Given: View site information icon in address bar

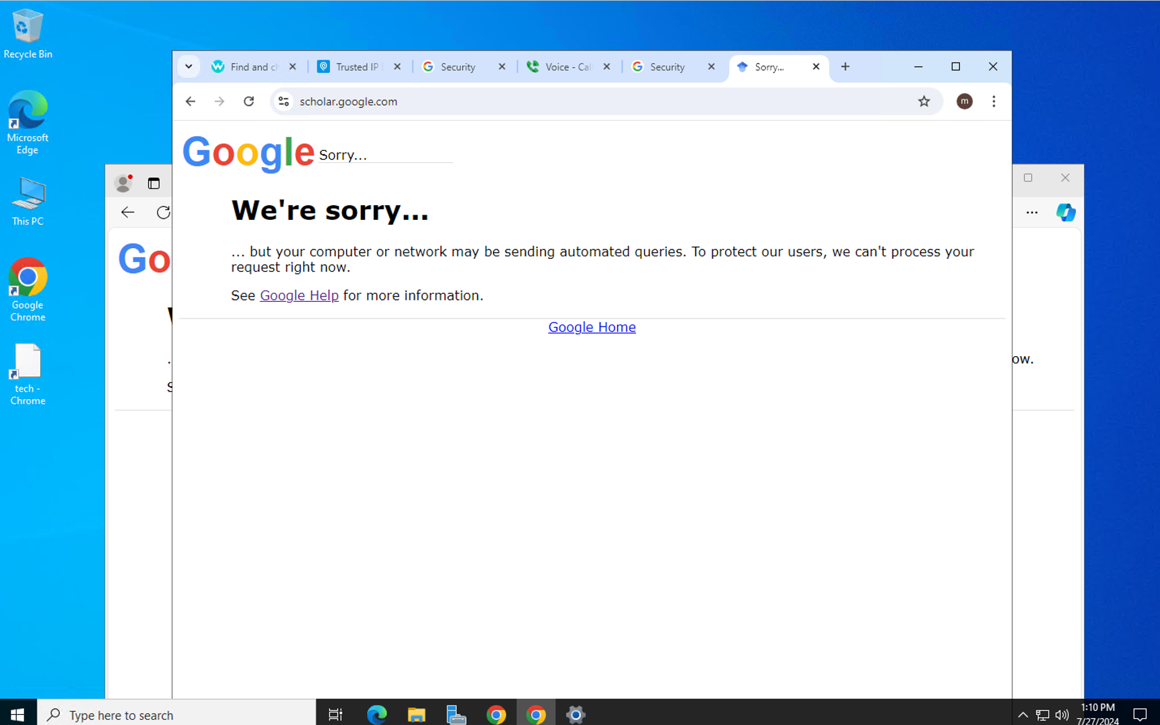Looking at the screenshot, I should click(284, 101).
